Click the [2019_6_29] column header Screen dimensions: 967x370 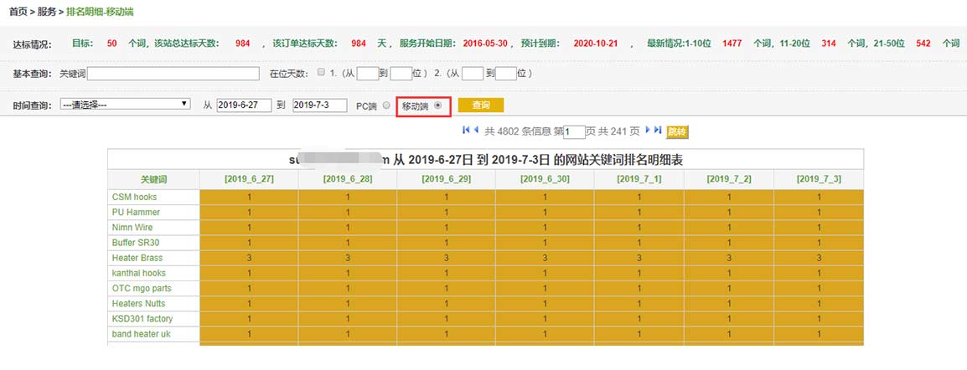tap(447, 180)
